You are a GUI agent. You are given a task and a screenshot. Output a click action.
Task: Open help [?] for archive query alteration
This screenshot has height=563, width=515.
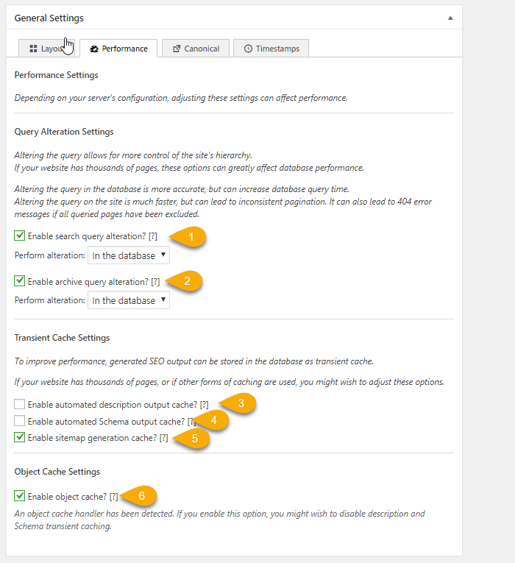(x=155, y=281)
